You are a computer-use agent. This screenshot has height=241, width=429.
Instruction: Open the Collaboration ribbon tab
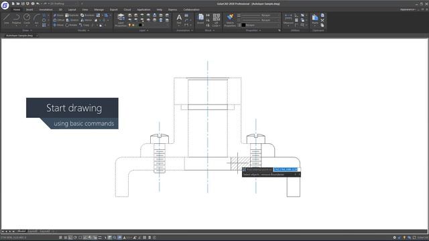192,9
